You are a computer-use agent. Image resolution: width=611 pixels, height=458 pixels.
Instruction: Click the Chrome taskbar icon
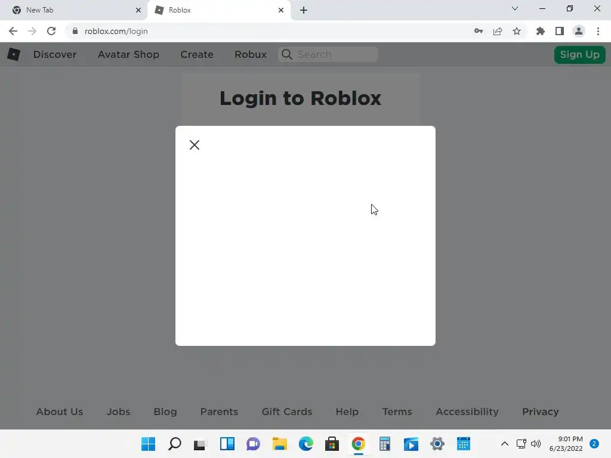coord(358,444)
